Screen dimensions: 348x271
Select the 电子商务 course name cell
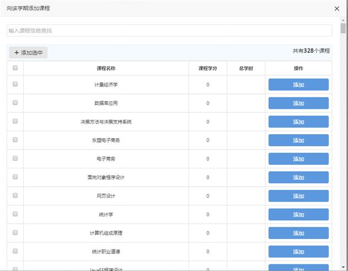pos(106,159)
